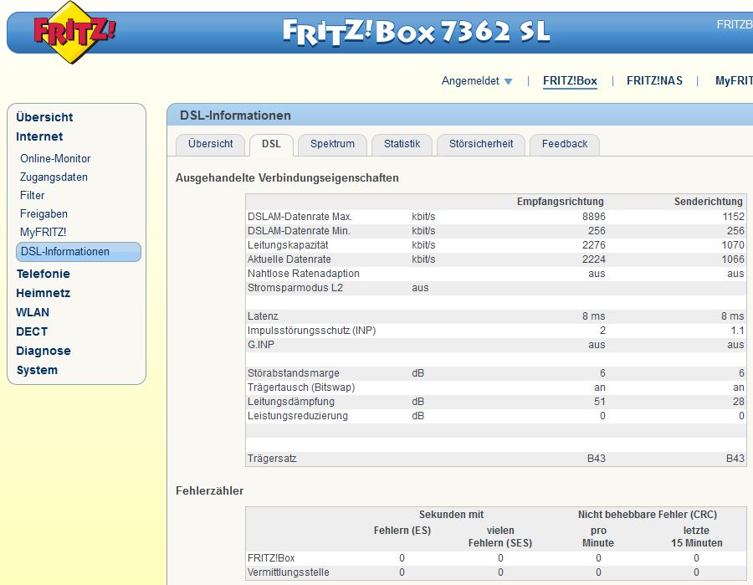Image resolution: width=753 pixels, height=585 pixels.
Task: Click the DSLAM-Datenrate Max. value 8896
Action: [x=594, y=217]
